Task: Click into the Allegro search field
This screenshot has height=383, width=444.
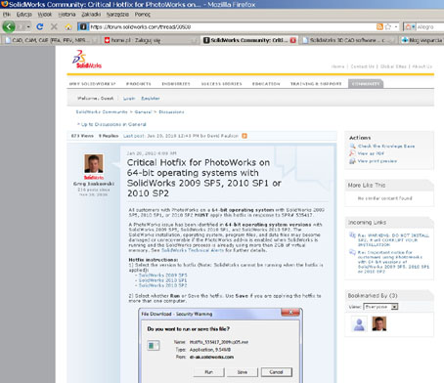Action: [430, 26]
